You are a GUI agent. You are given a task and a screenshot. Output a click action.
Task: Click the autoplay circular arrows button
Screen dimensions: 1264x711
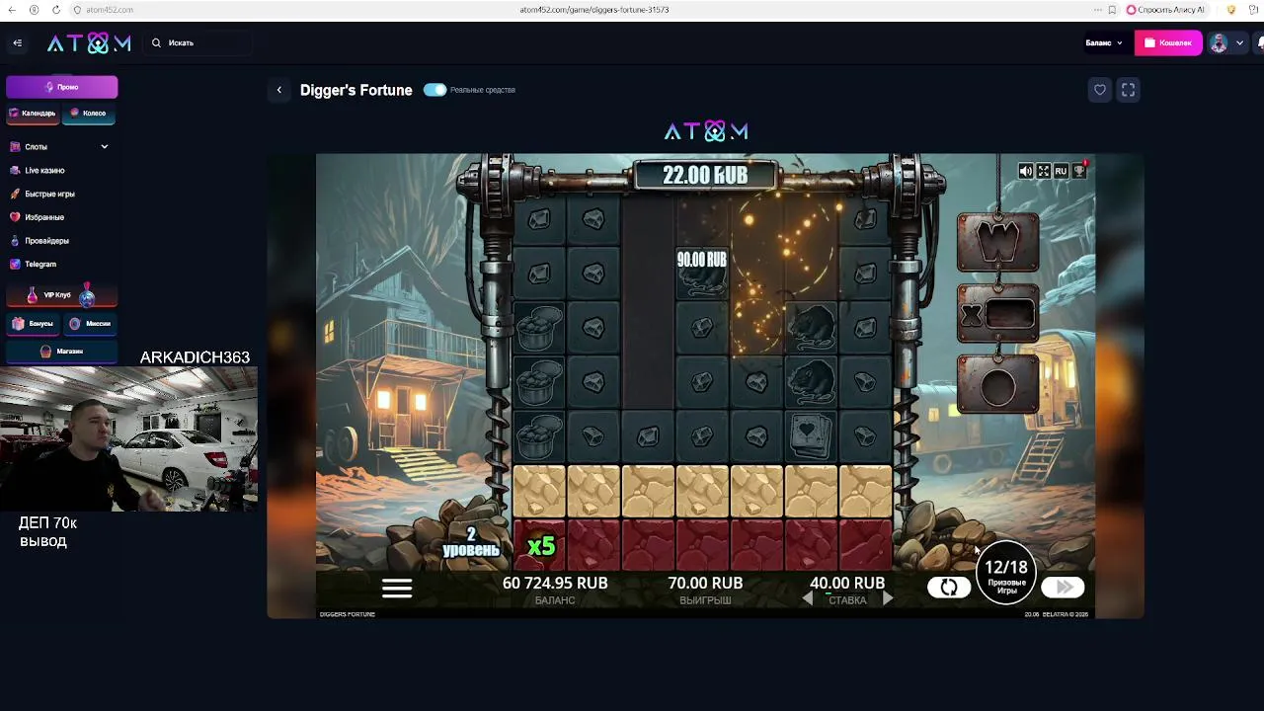click(948, 588)
